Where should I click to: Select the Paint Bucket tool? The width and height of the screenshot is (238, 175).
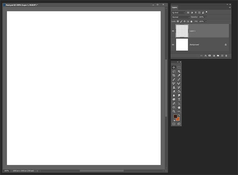(179, 91)
